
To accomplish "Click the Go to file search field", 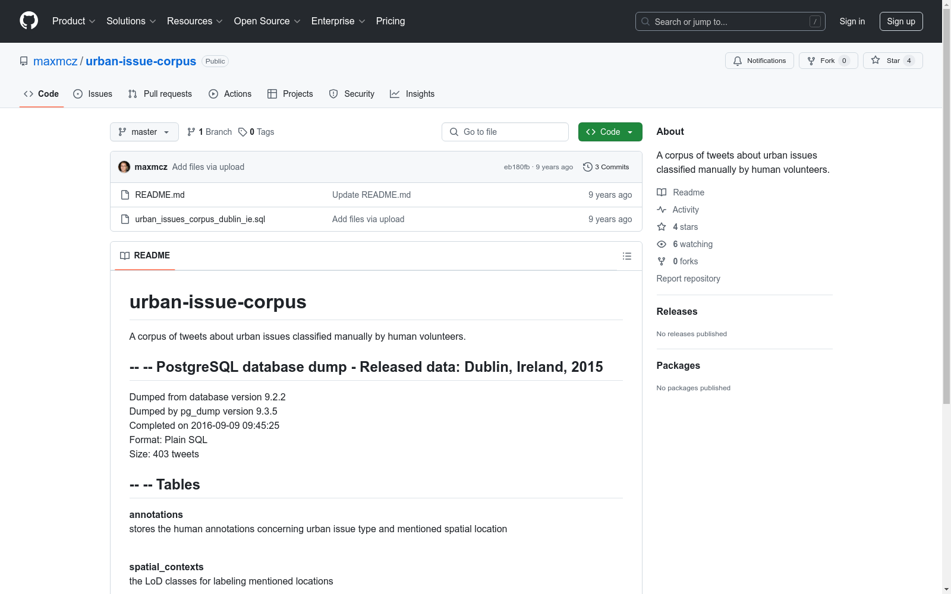I will click(x=505, y=132).
